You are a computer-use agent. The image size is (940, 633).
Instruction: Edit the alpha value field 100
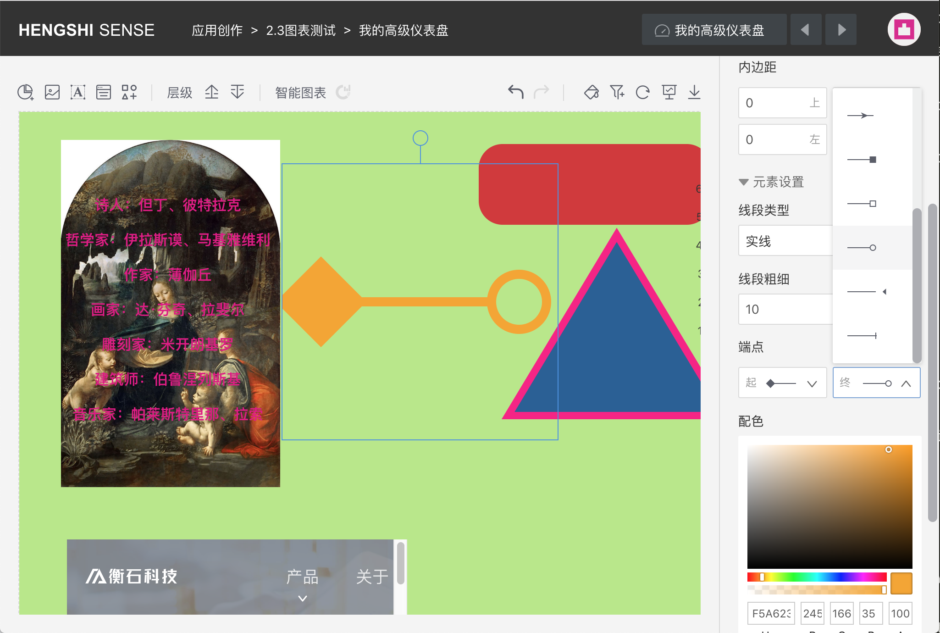(x=900, y=613)
